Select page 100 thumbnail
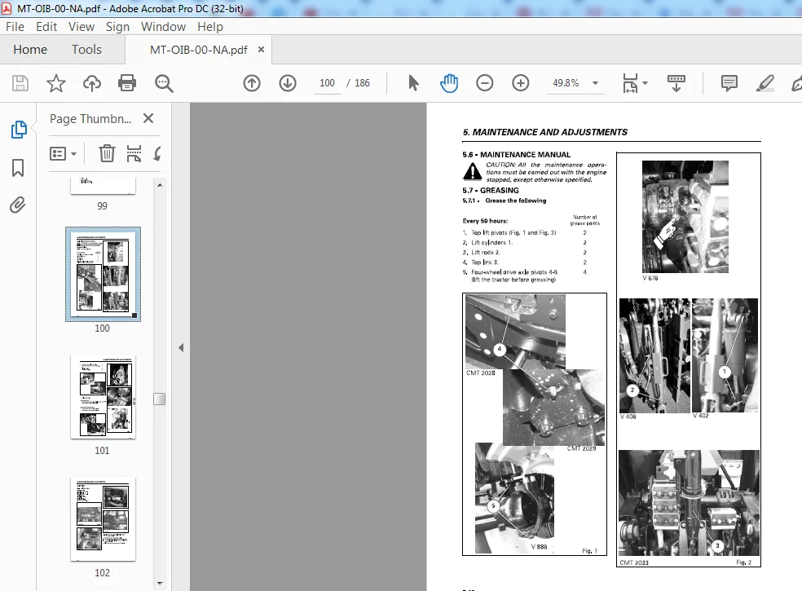 pos(103,274)
